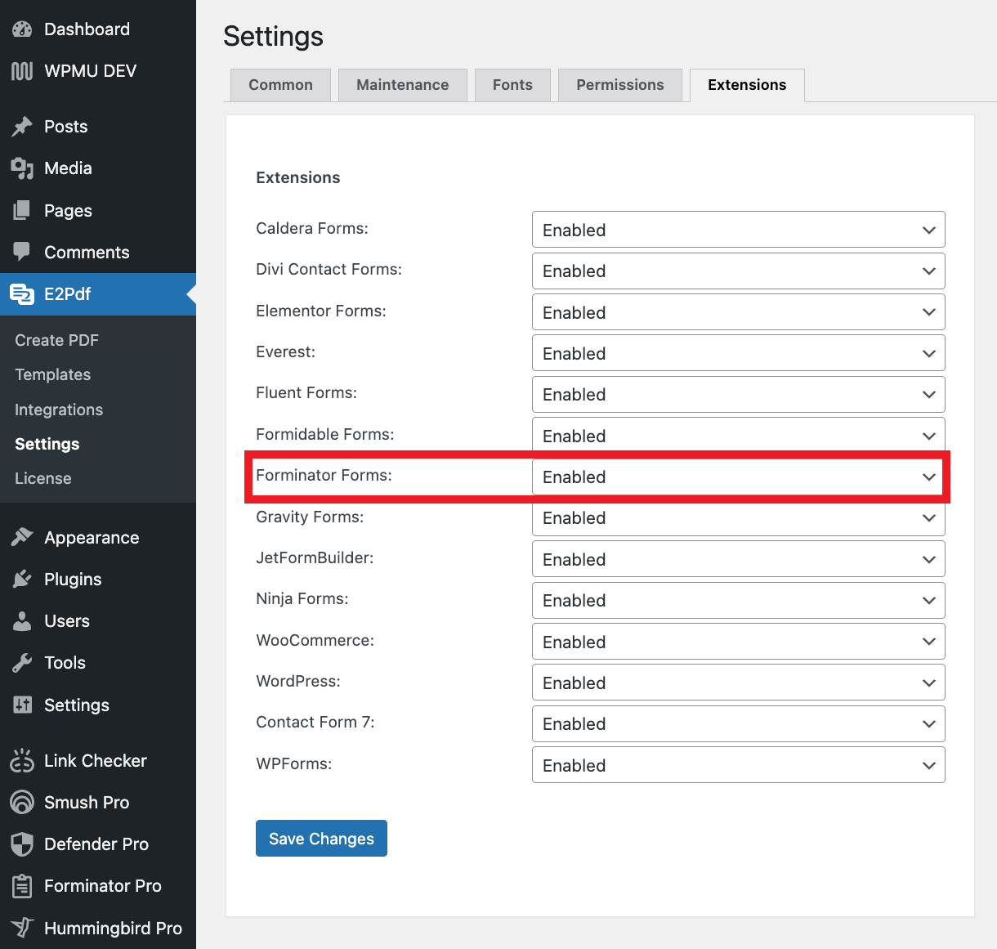The height and width of the screenshot is (949, 997).
Task: Open WPMU DEV menu item
Action: 98,71
